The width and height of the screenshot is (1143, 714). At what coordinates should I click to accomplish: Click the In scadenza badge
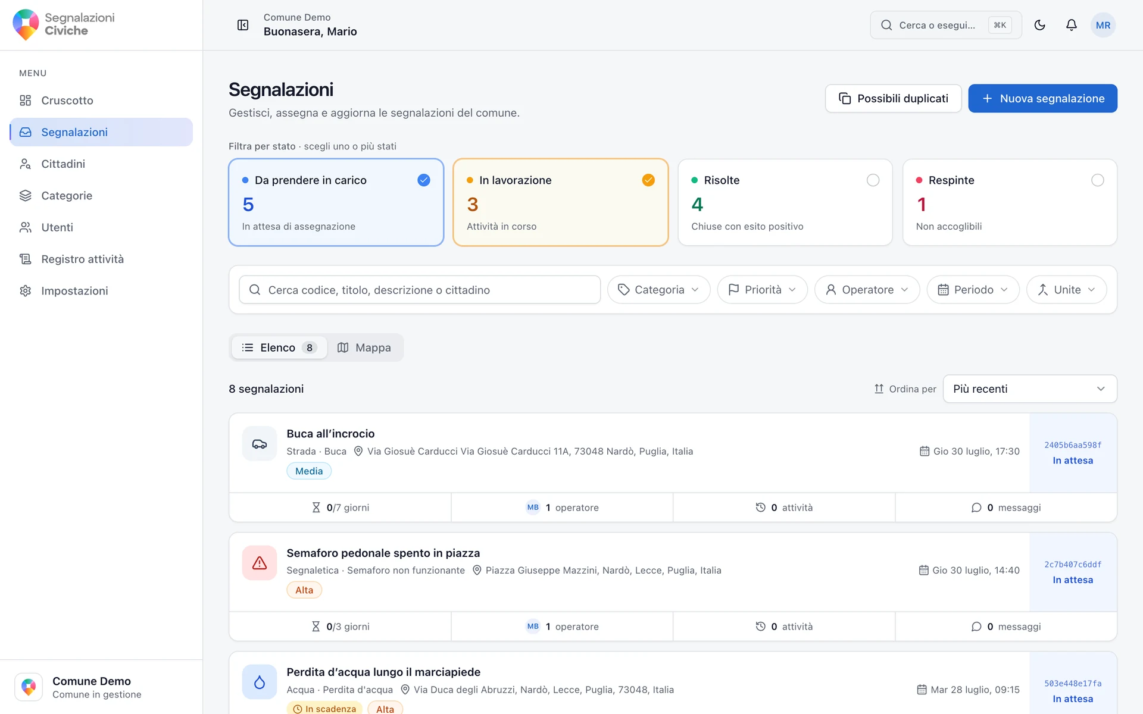point(324,709)
